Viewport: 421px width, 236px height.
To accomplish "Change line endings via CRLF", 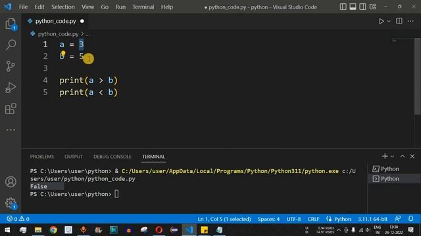I will [x=313, y=219].
